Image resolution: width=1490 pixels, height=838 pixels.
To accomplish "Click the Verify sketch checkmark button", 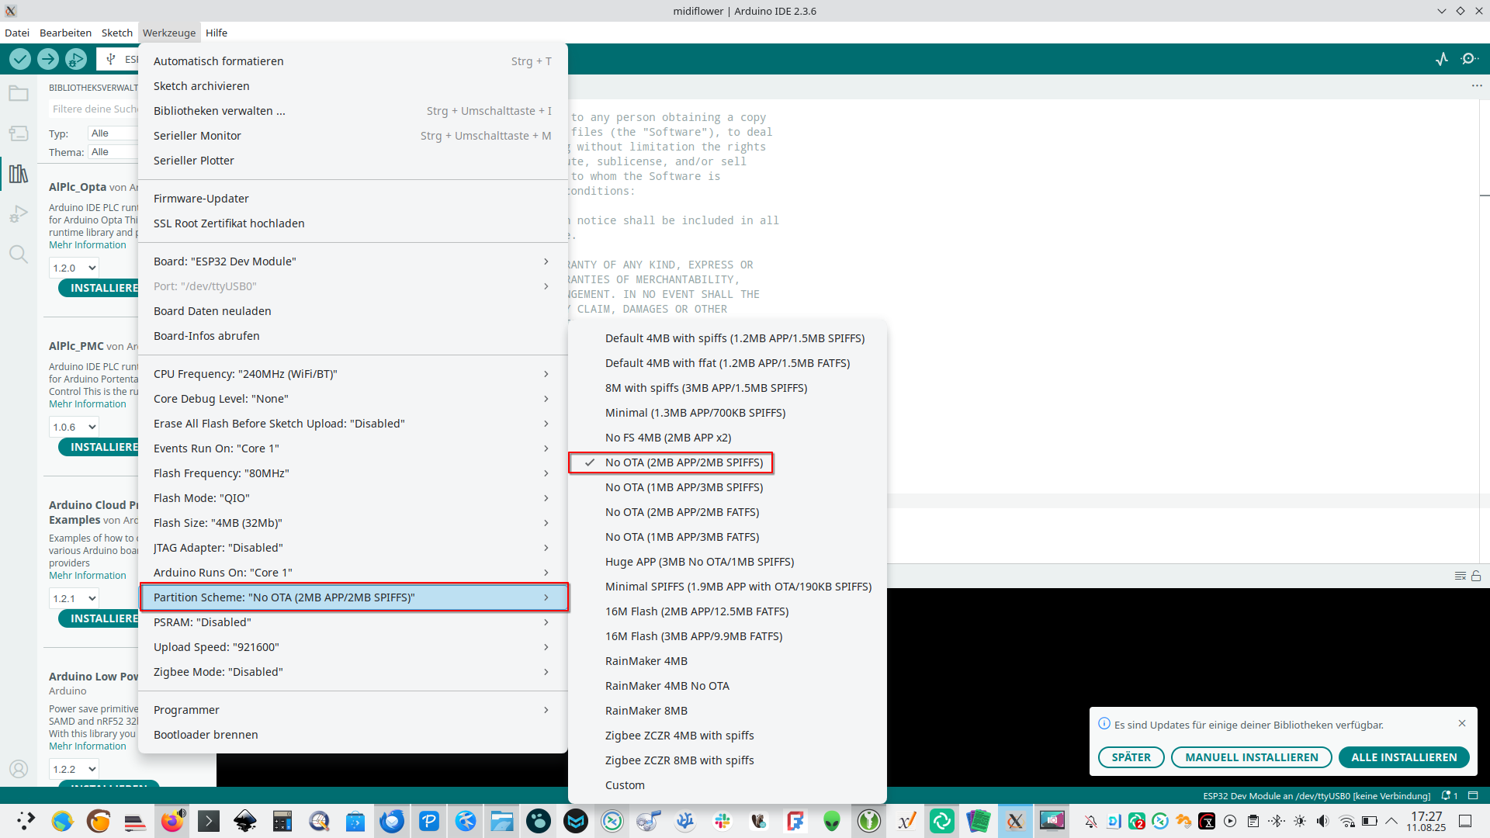I will (20, 59).
